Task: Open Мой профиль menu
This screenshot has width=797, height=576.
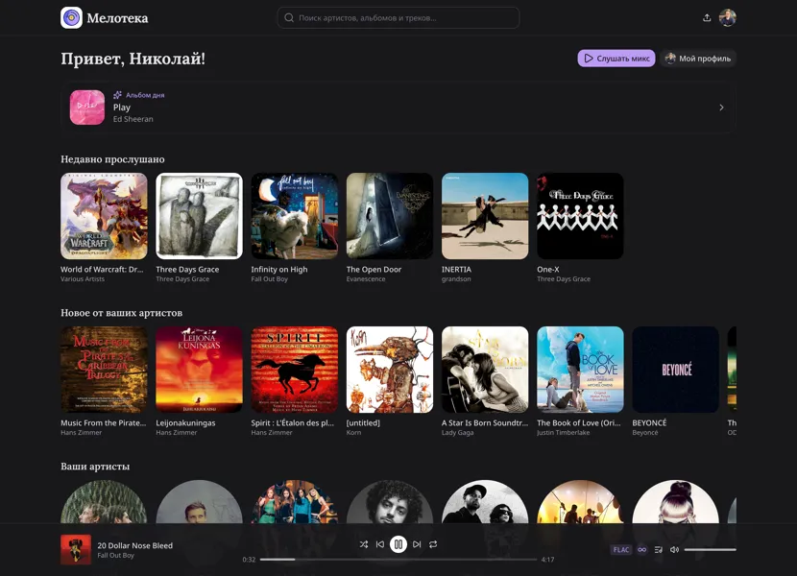Action: pyautogui.click(x=698, y=58)
